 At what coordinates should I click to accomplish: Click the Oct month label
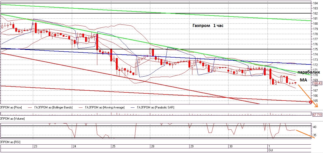[x=270, y=150]
